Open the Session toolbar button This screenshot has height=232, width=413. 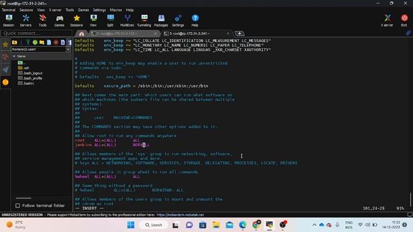pos(8,21)
